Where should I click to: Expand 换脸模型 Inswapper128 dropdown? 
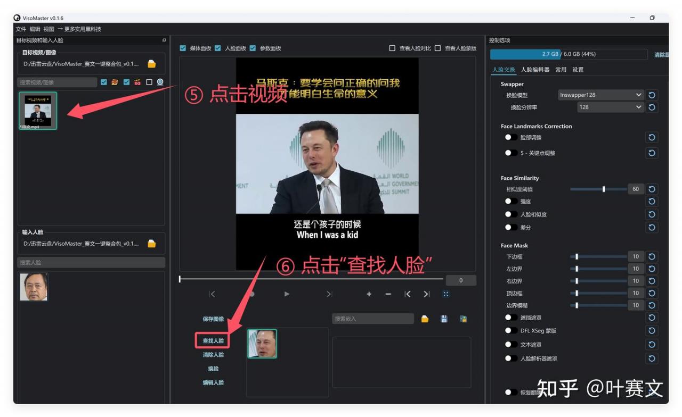(601, 95)
